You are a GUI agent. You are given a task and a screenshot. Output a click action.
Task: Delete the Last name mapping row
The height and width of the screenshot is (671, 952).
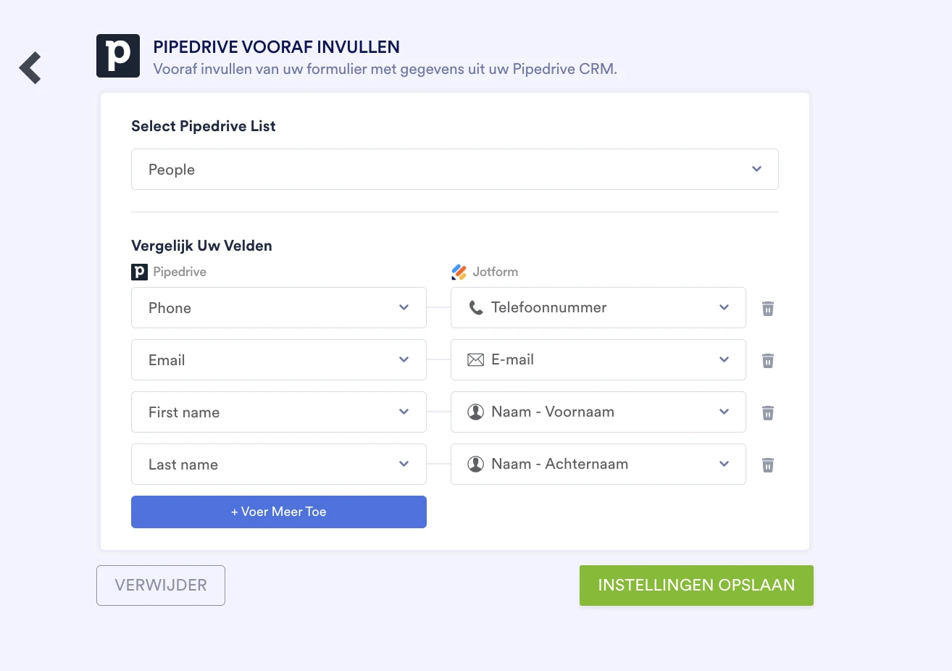coord(767,464)
